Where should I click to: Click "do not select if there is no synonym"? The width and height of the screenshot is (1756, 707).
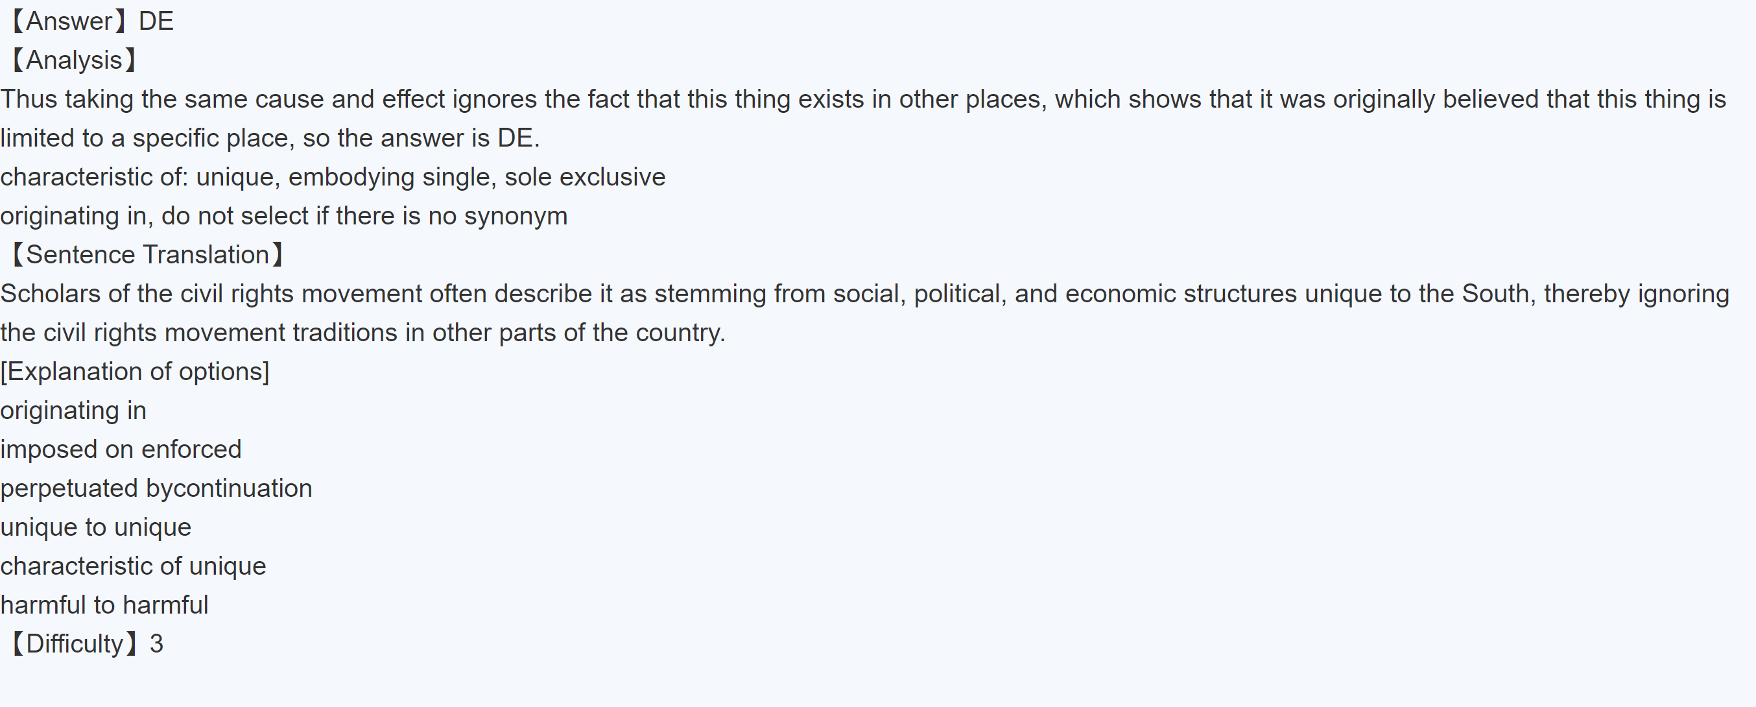pos(364,216)
